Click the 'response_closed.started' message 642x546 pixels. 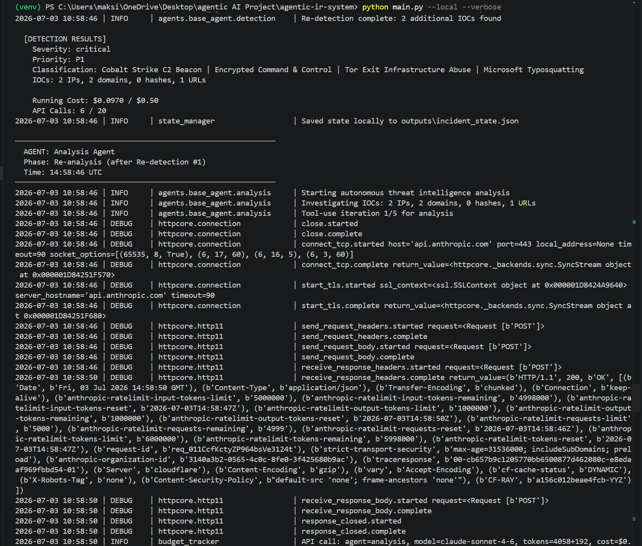click(351, 521)
